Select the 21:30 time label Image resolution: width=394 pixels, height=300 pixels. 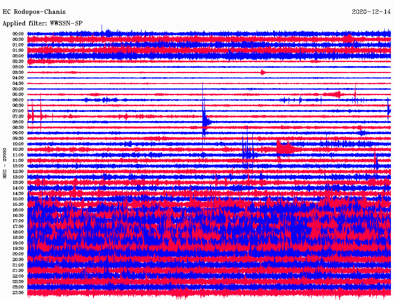point(18,271)
